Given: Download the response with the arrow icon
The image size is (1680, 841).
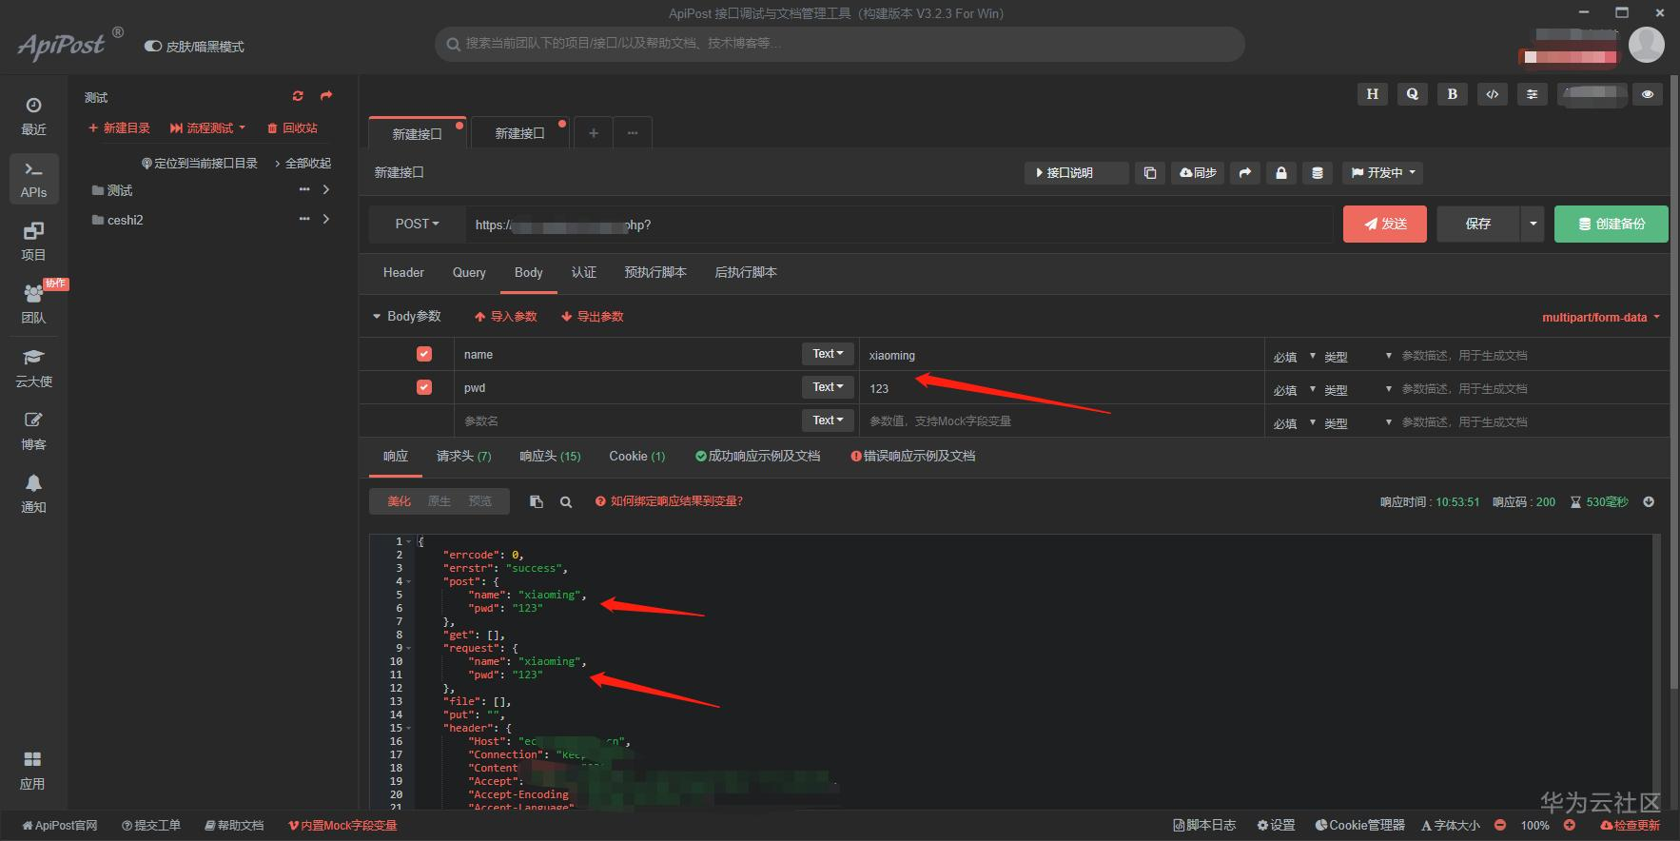Looking at the screenshot, I should [1649, 501].
